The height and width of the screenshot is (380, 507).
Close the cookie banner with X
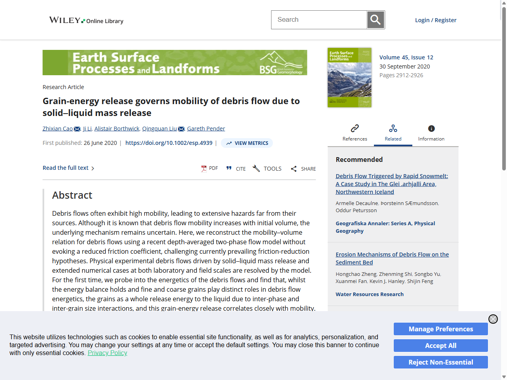coord(493,319)
